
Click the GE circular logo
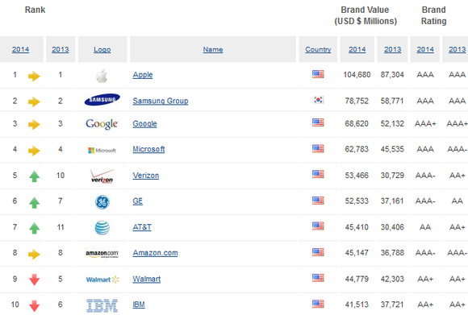point(102,201)
